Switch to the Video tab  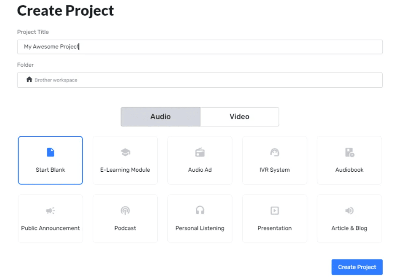pyautogui.click(x=239, y=117)
